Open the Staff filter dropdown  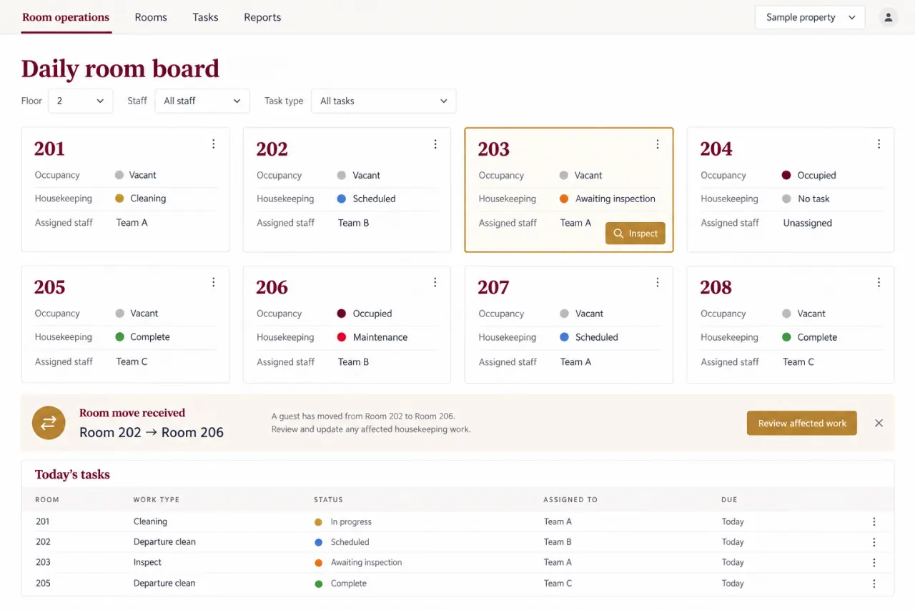[202, 101]
